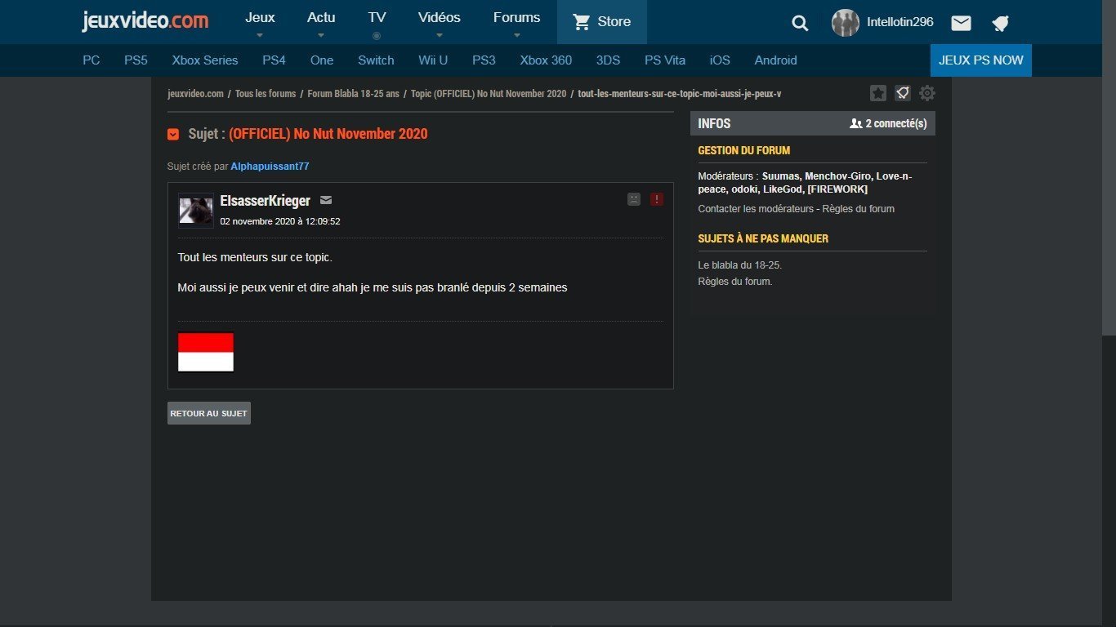Toggle topic subscription bell near breadcrumb
Image resolution: width=1116 pixels, height=627 pixels.
point(902,93)
